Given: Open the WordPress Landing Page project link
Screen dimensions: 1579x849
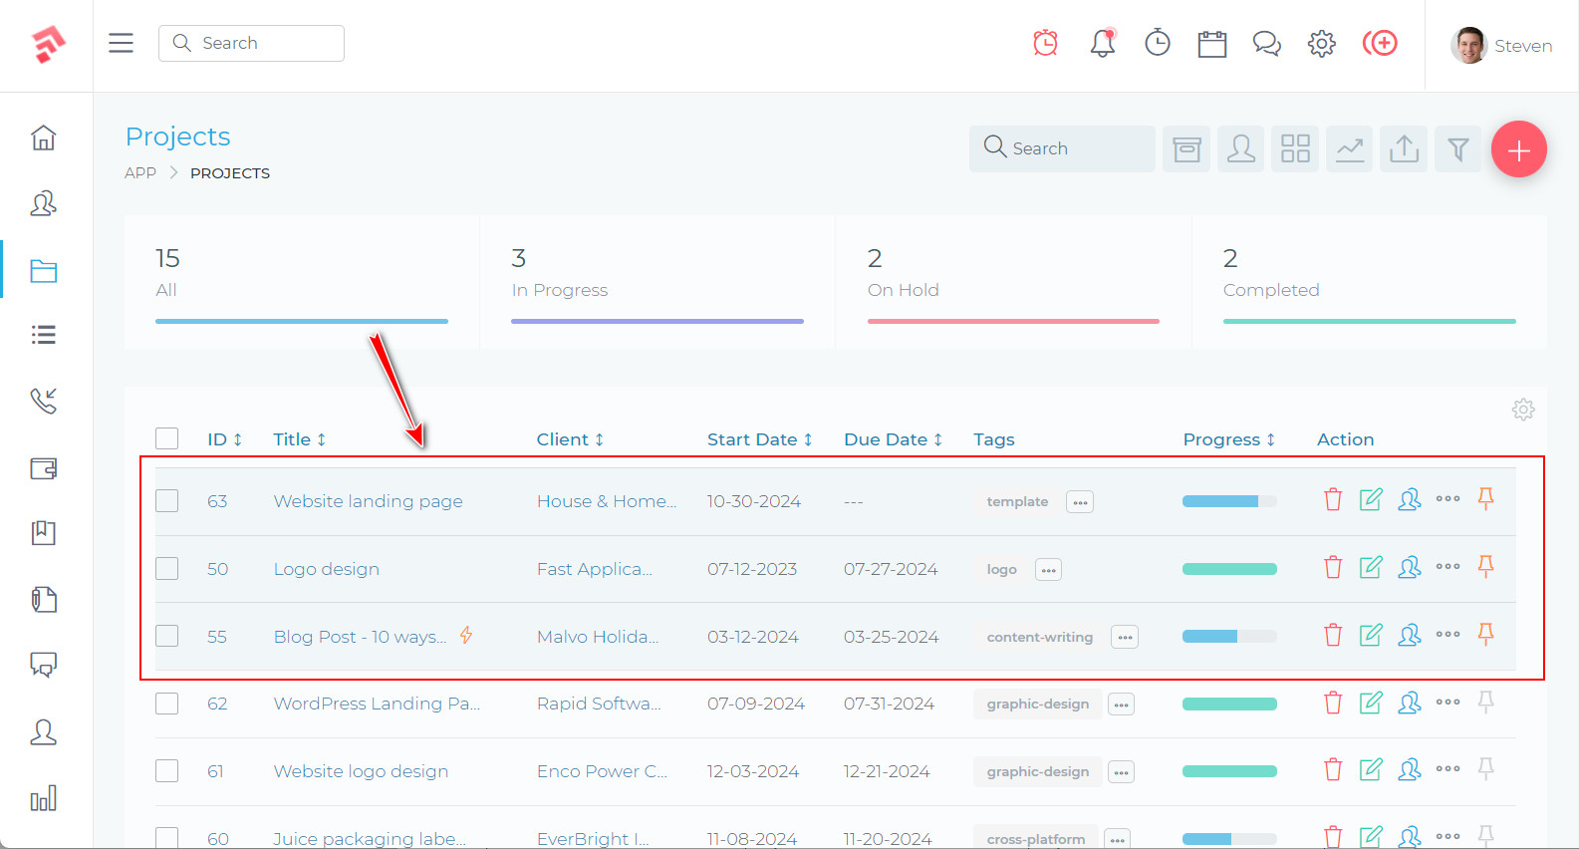Looking at the screenshot, I should coord(377,704).
